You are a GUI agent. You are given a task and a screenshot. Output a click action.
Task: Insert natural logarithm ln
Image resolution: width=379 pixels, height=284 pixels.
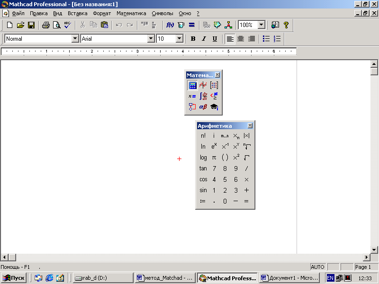(x=203, y=147)
